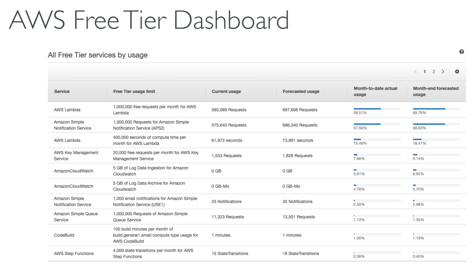Sort by Forecasted usage column header

tap(301, 91)
